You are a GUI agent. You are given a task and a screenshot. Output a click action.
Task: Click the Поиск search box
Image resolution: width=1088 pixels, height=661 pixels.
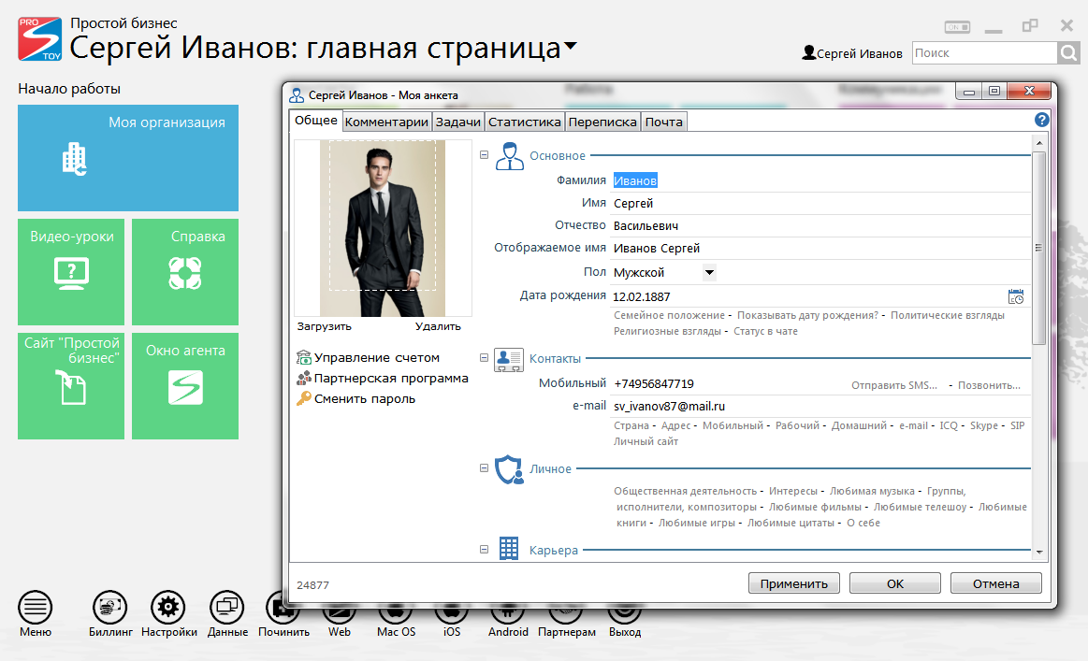pyautogui.click(x=984, y=52)
